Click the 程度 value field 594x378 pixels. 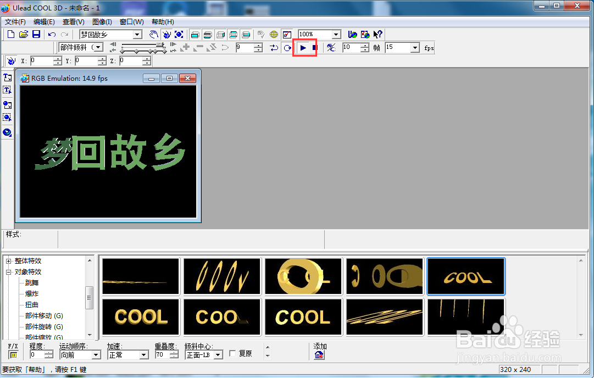37,355
